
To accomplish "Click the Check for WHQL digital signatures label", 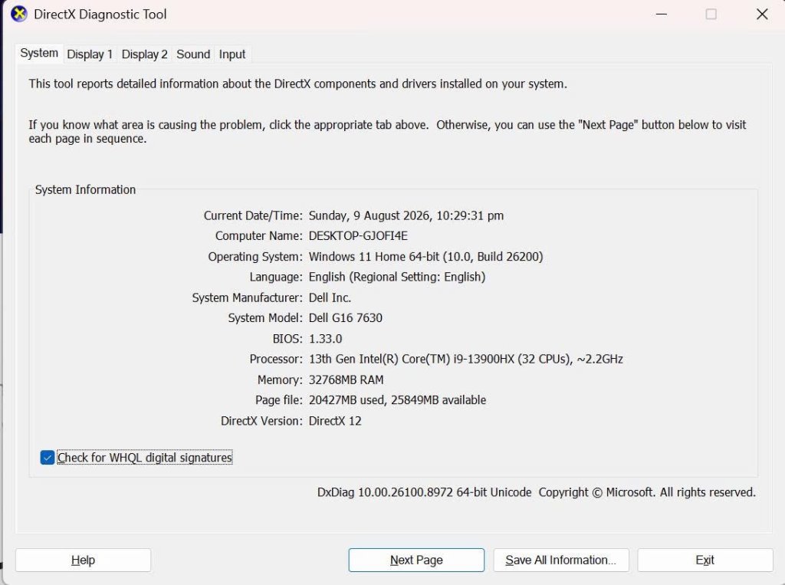I will point(145,457).
